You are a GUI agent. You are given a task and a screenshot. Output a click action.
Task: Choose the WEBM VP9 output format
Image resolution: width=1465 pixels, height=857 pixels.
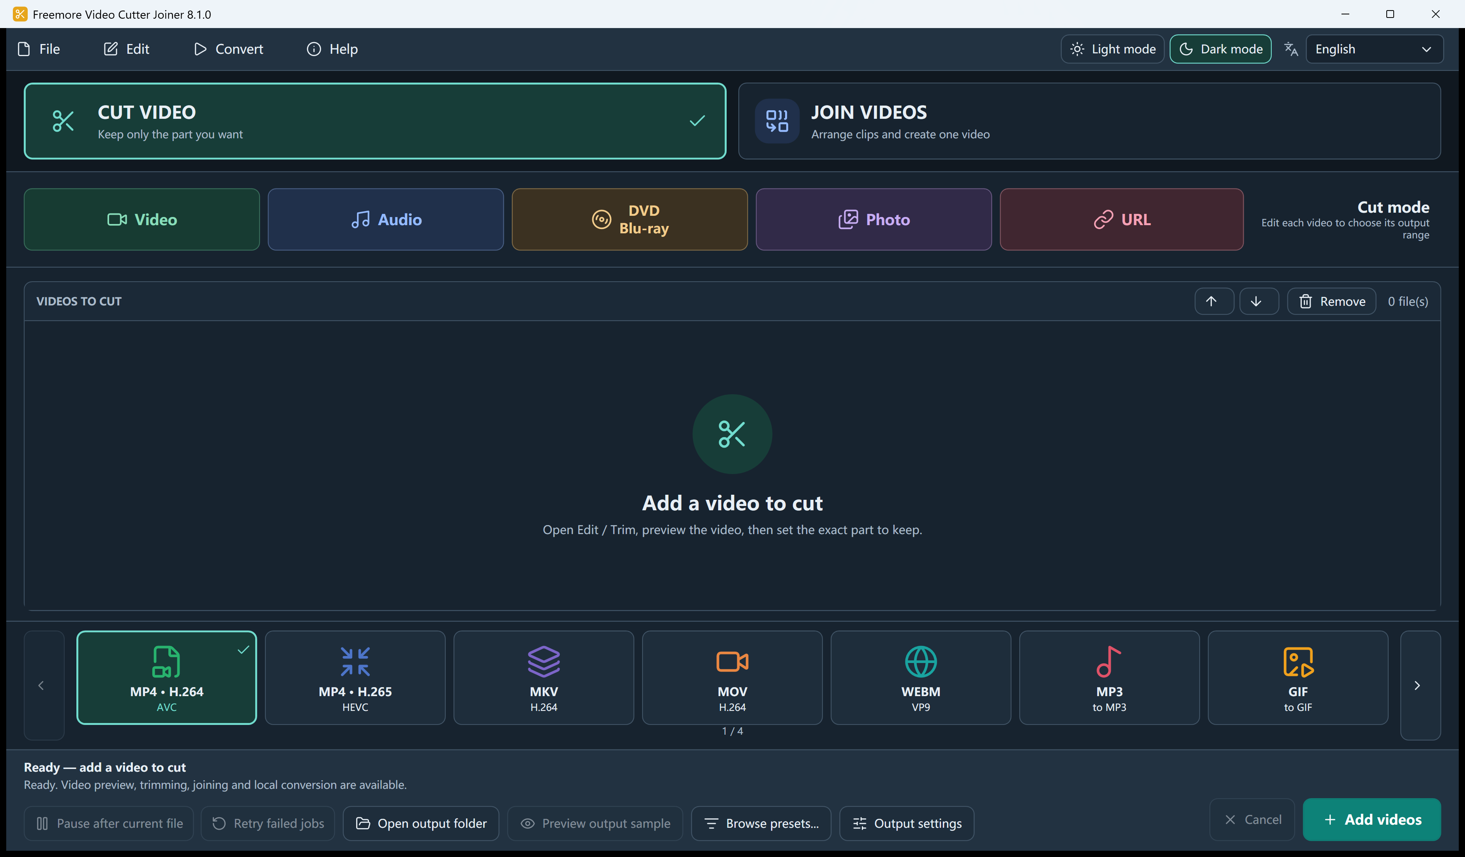pyautogui.click(x=921, y=677)
